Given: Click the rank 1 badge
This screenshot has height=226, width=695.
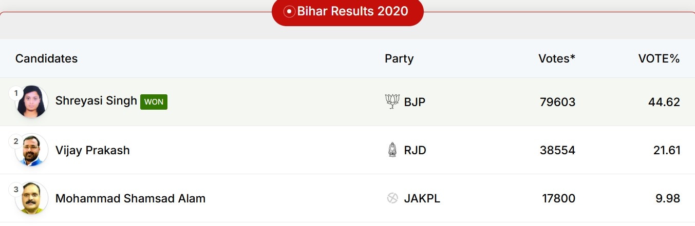Looking at the screenshot, I should pyautogui.click(x=16, y=93).
